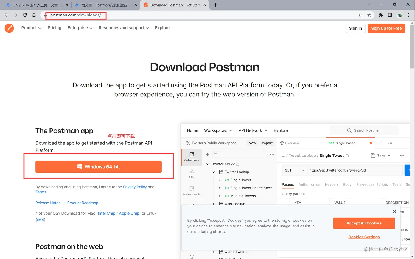Select the Pre-request Scripts tab
The image size is (415, 259).
pos(372,184)
